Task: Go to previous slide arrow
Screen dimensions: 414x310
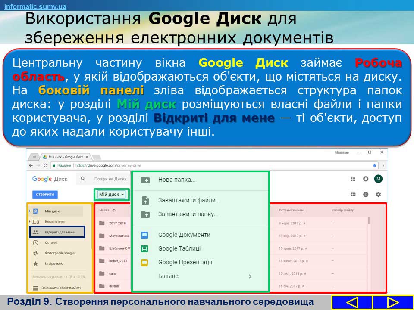Action: (352, 302)
